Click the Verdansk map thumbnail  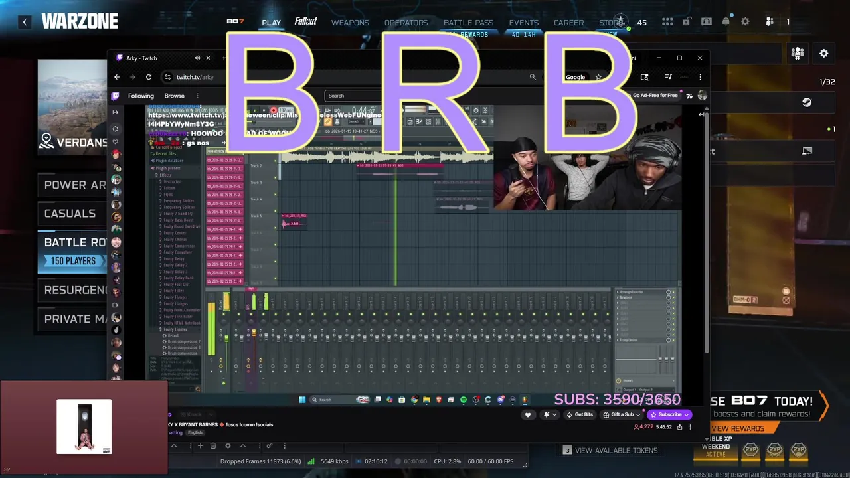(x=72, y=108)
